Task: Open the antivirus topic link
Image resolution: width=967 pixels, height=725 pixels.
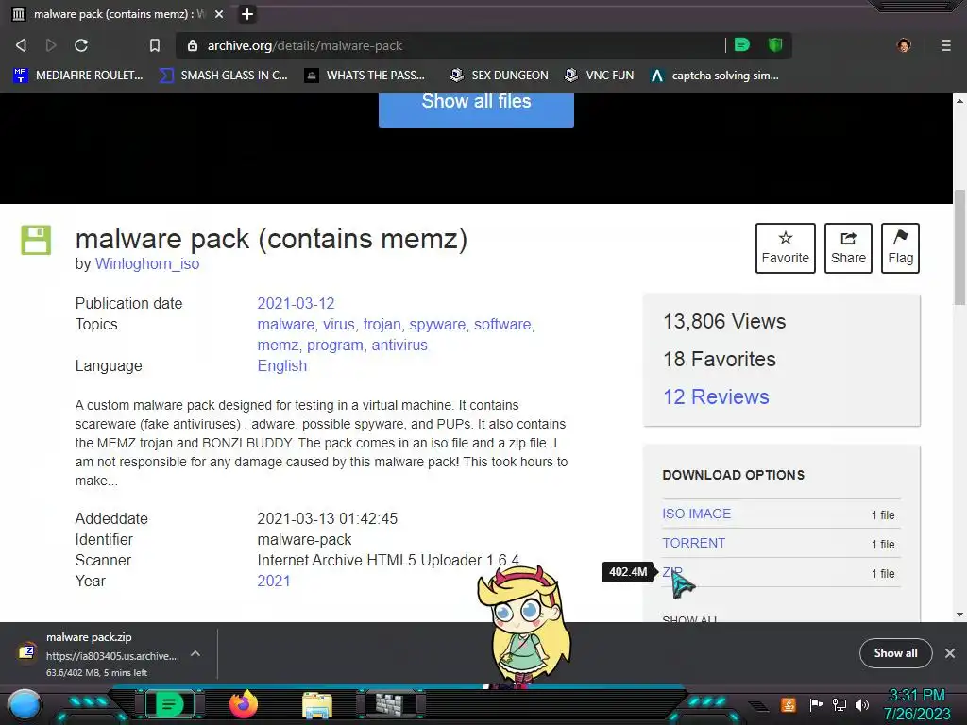Action: pos(399,346)
